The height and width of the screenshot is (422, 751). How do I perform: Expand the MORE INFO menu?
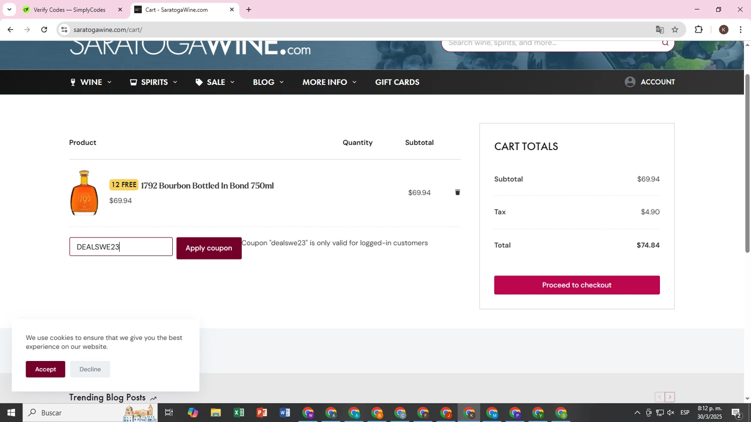pyautogui.click(x=329, y=82)
